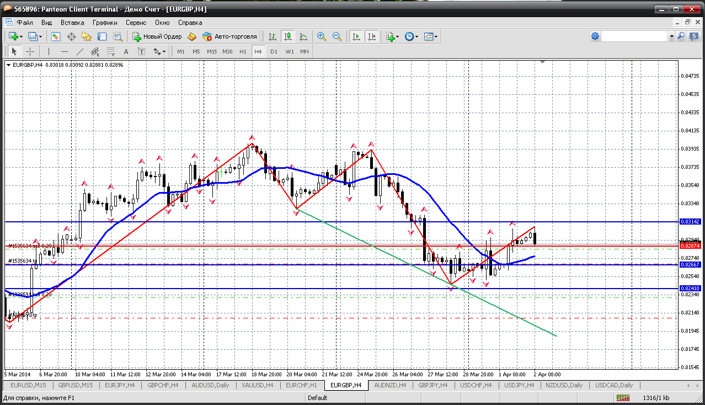Select the Horizontal Line tool
Screen dimensions: 705x405
(64, 51)
